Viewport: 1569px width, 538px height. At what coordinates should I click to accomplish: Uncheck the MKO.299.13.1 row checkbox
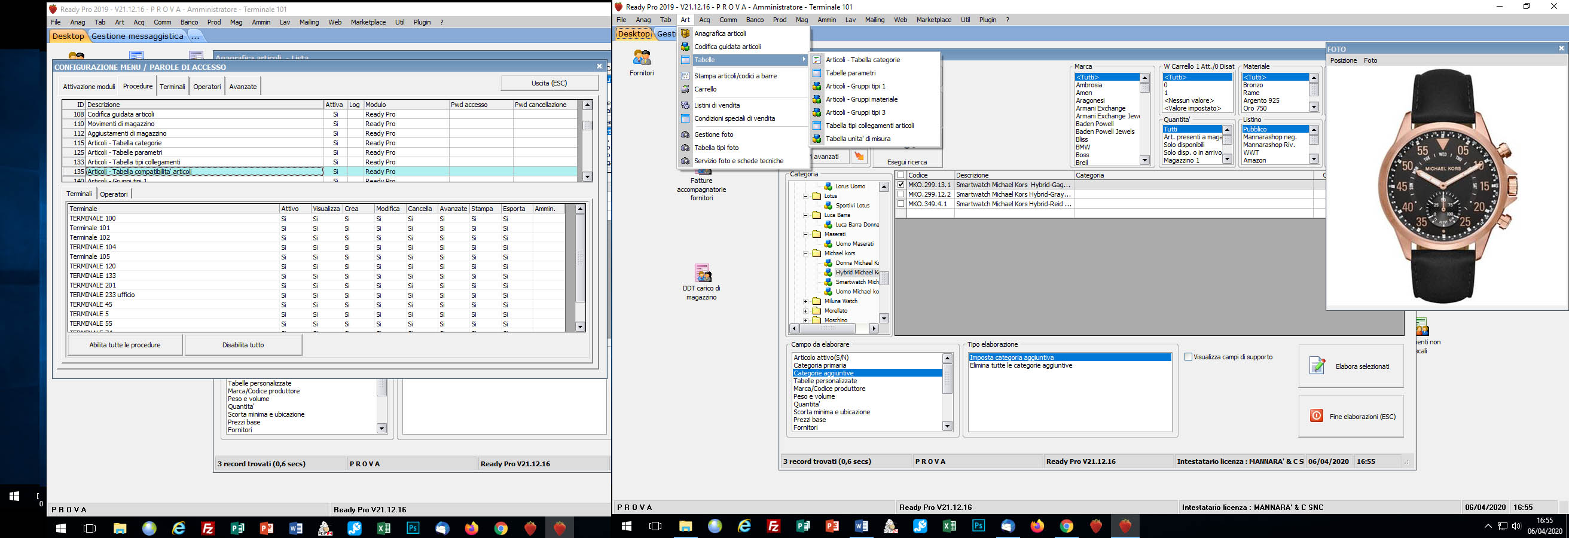[901, 185]
